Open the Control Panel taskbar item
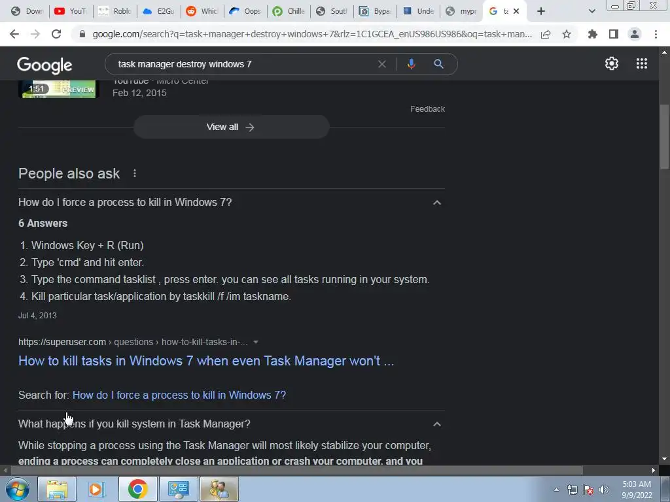Screen dimensions: 670x502 (x=178, y=489)
